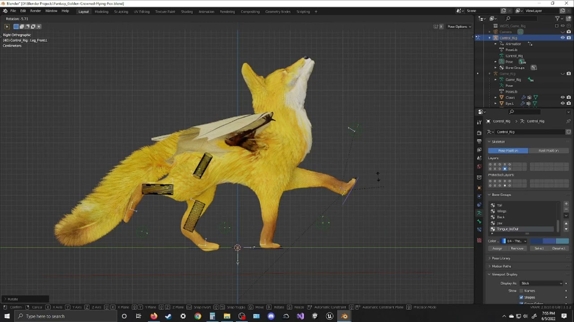Viewport: 574px width, 322px height.
Task: Click the New Scene icon beside the Scene field
Action: pos(504,11)
